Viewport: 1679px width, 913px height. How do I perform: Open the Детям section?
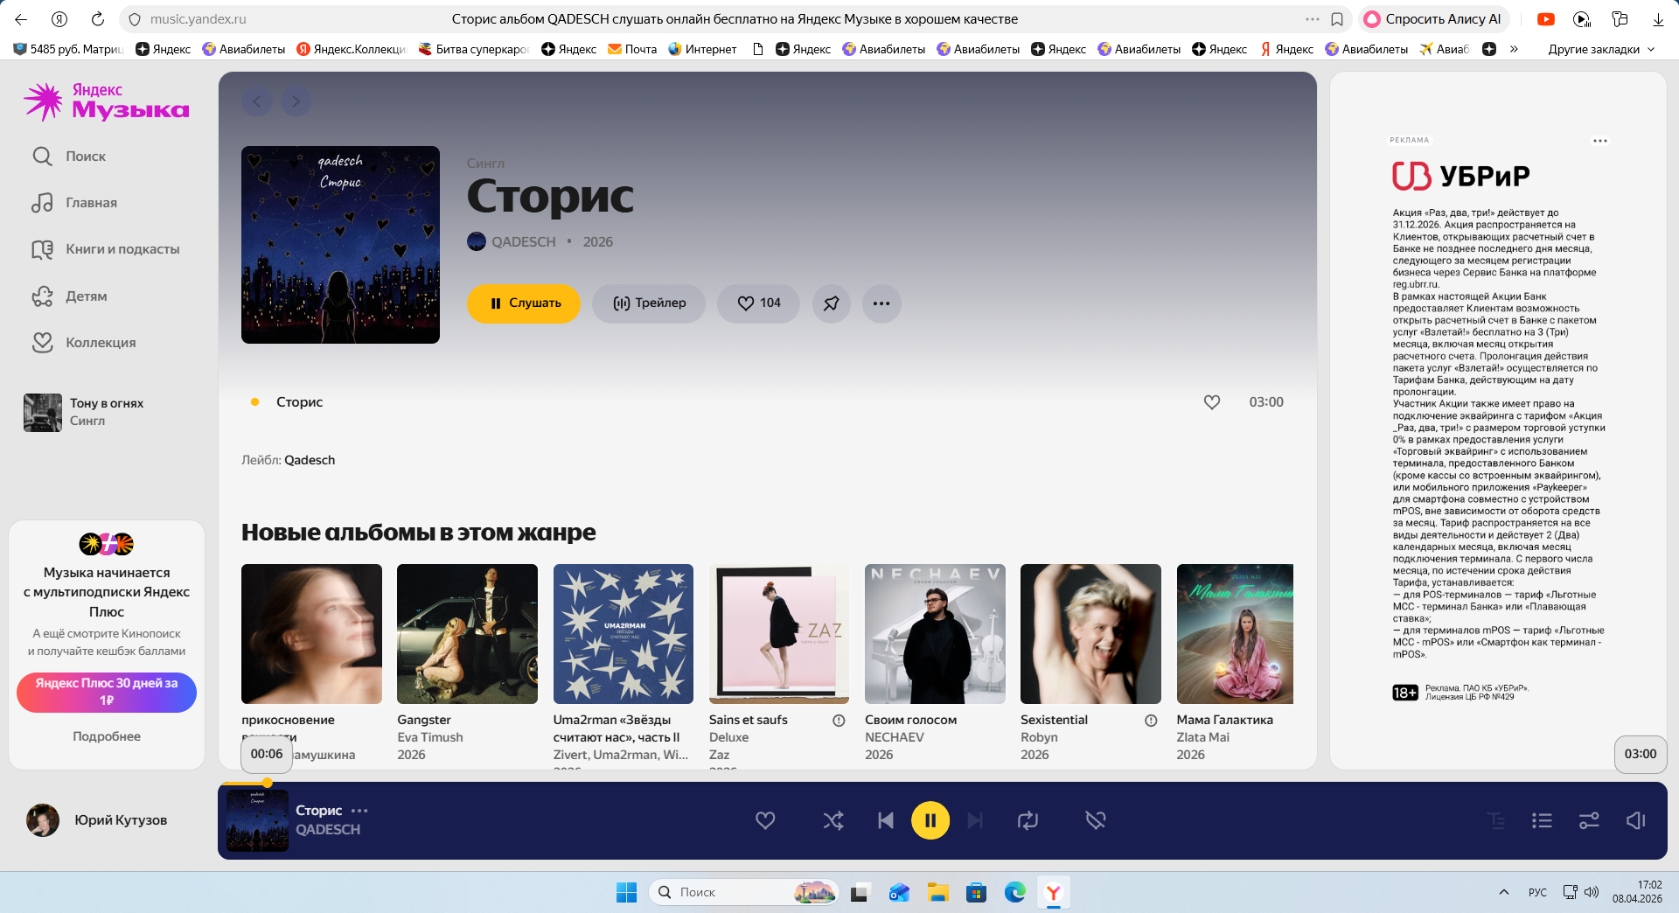pos(69,296)
